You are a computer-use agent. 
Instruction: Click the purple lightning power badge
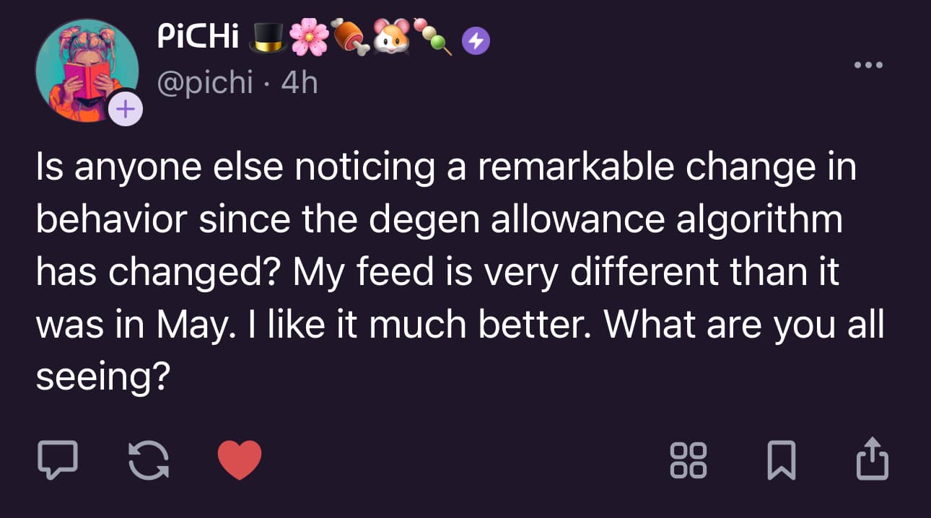coord(476,43)
